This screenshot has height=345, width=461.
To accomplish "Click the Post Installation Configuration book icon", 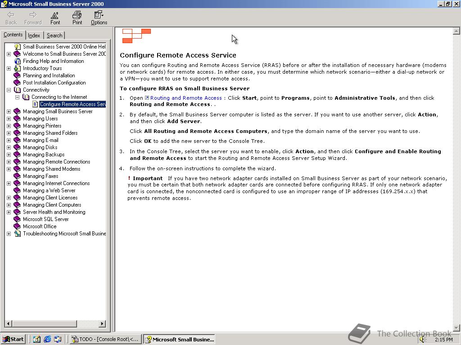I will tap(18, 83).
